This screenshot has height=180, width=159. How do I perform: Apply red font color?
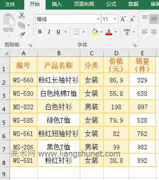coord(109,32)
